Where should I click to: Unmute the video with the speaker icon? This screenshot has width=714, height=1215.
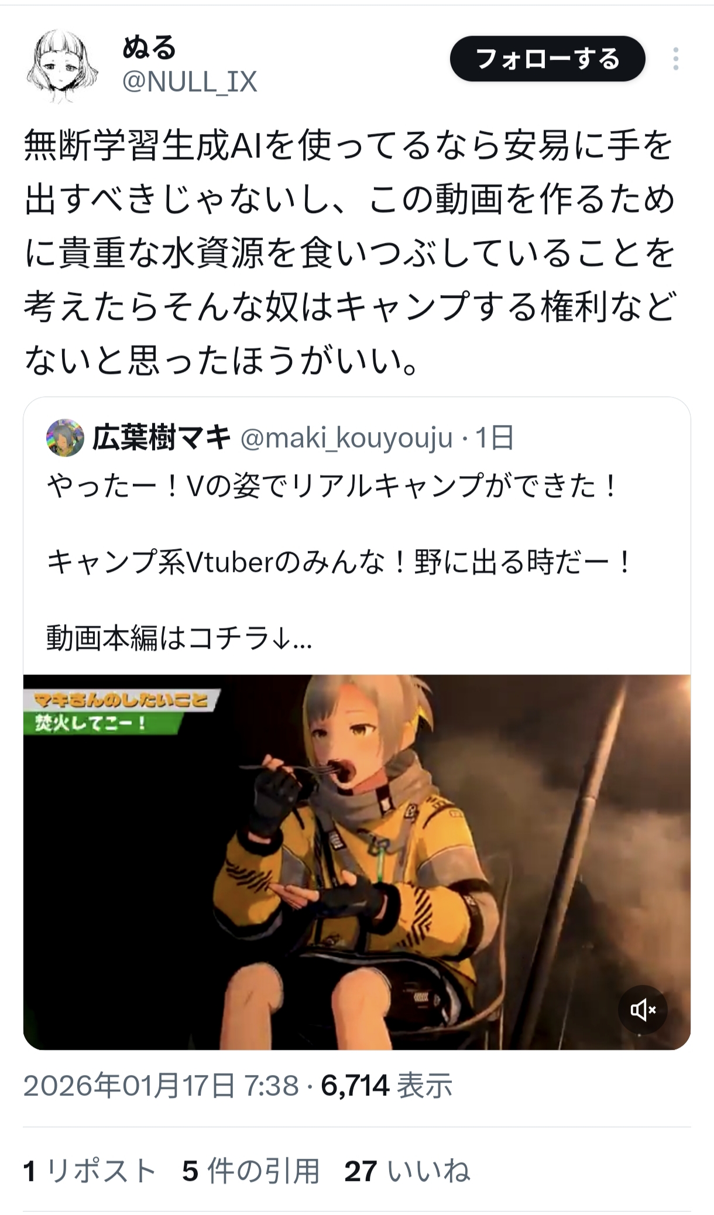(x=643, y=1010)
